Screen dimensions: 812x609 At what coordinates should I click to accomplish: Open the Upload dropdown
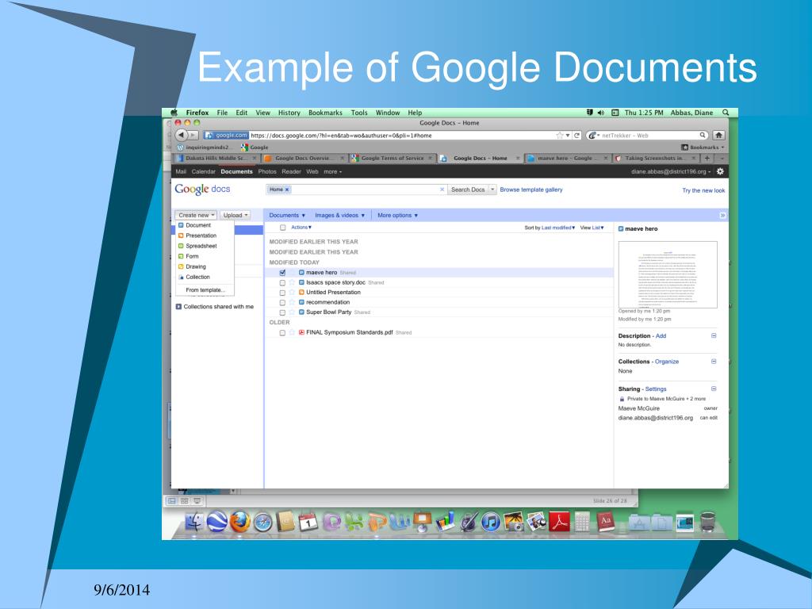coord(235,216)
